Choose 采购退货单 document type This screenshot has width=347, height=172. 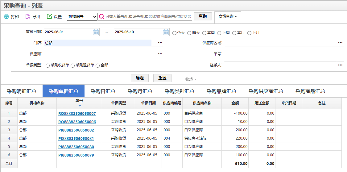tap(72, 65)
